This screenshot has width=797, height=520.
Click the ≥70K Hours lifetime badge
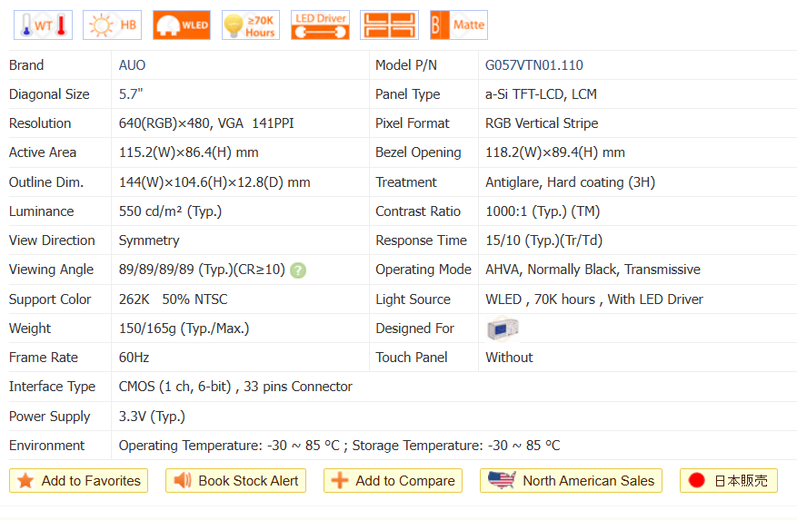251,25
